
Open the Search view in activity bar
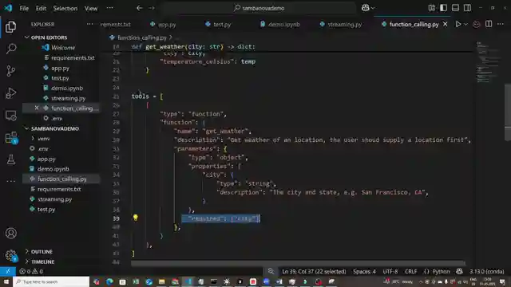pyautogui.click(x=10, y=49)
